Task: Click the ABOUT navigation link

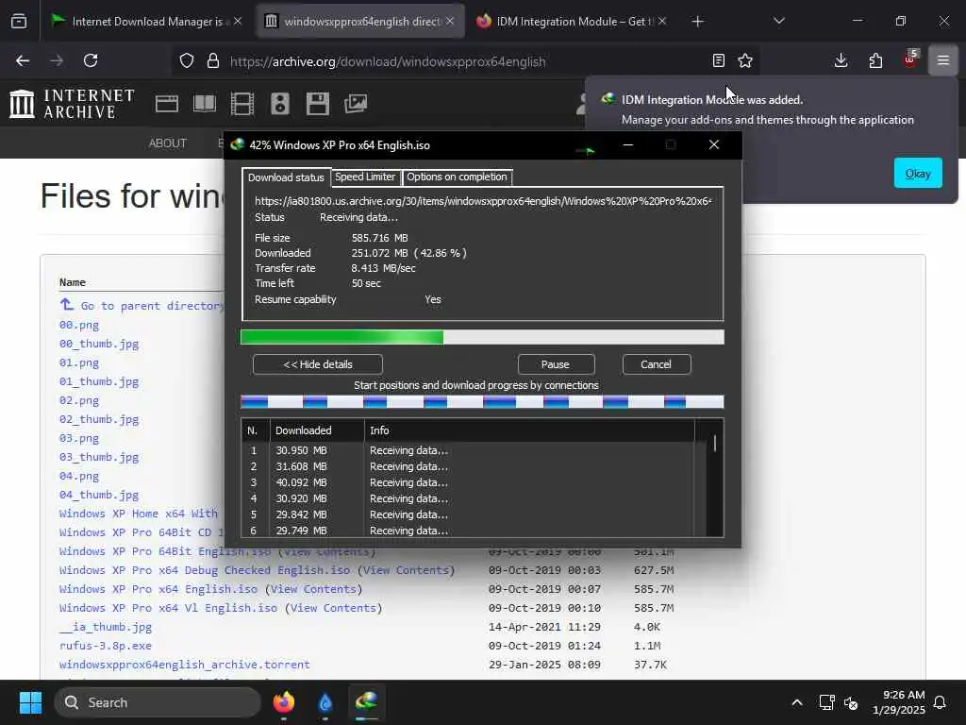Action: coord(168,143)
